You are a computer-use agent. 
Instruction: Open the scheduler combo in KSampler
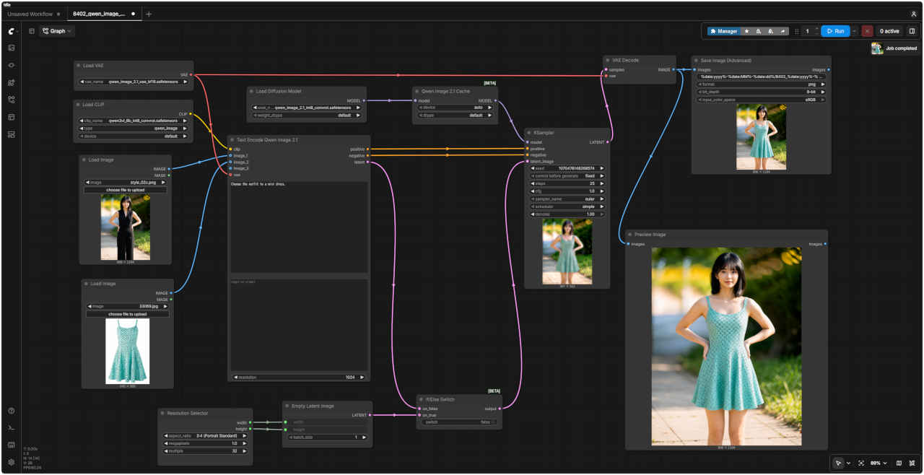point(568,206)
